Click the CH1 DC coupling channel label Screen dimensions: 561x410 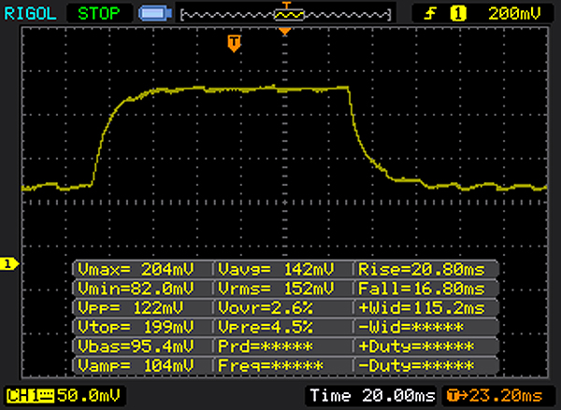click(x=30, y=396)
